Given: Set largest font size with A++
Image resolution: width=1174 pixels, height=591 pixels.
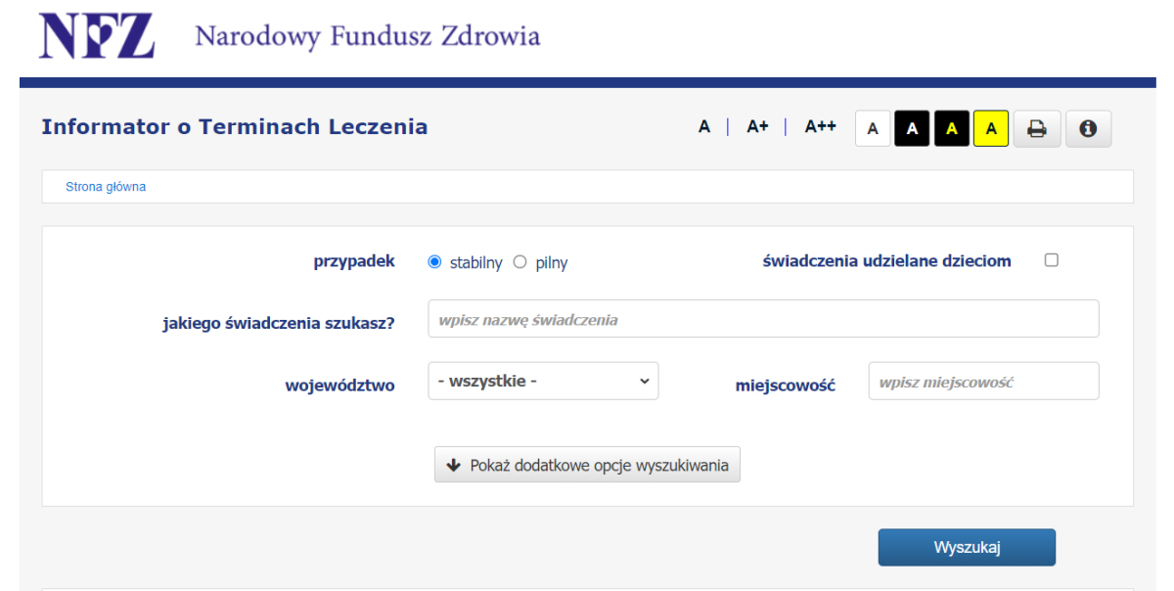Looking at the screenshot, I should point(819,126).
